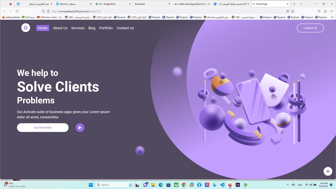Open the Portfolio nav link
336x189 pixels.
click(x=106, y=28)
